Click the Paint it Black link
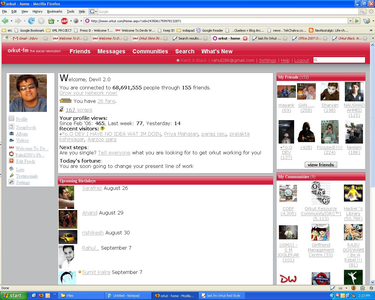This screenshot has height=300, width=375. click(193, 60)
